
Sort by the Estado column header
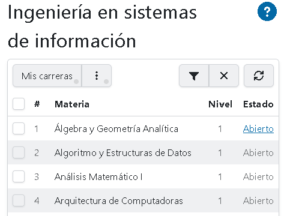point(258,104)
